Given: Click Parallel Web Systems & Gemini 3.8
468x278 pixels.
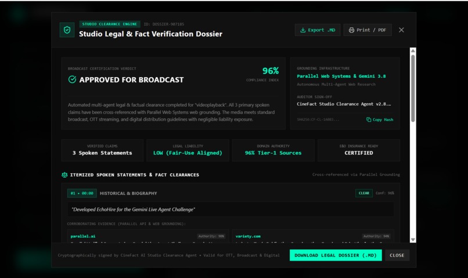Looking at the screenshot, I should [341, 77].
